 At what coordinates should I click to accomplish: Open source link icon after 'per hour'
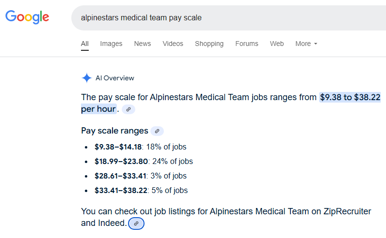(129, 109)
